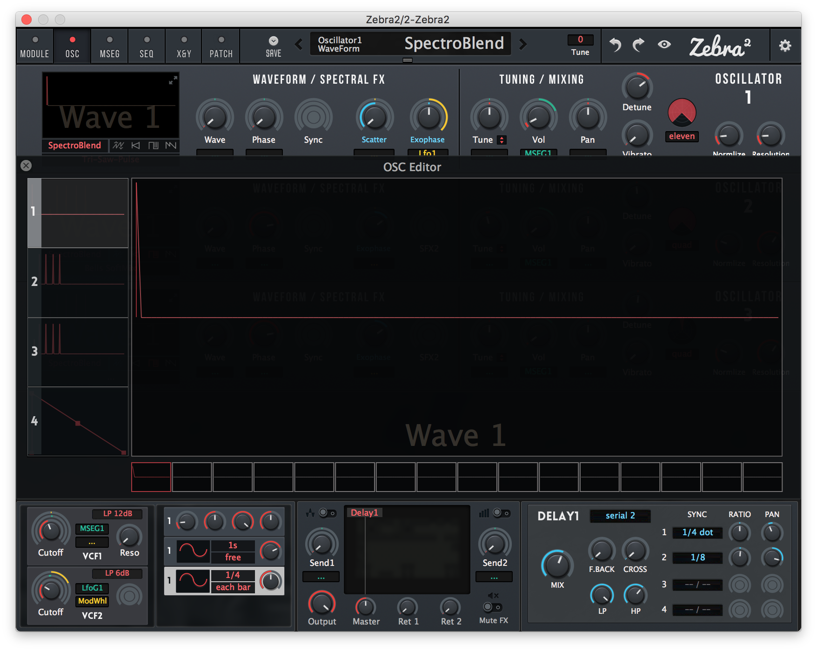Click the small handle below the preset name
This screenshot has height=651, width=817.
point(408,60)
